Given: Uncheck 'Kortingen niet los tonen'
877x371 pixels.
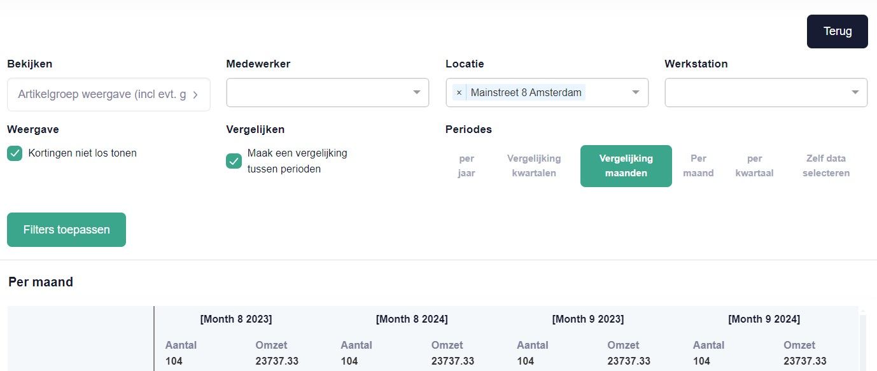Looking at the screenshot, I should click(x=14, y=153).
